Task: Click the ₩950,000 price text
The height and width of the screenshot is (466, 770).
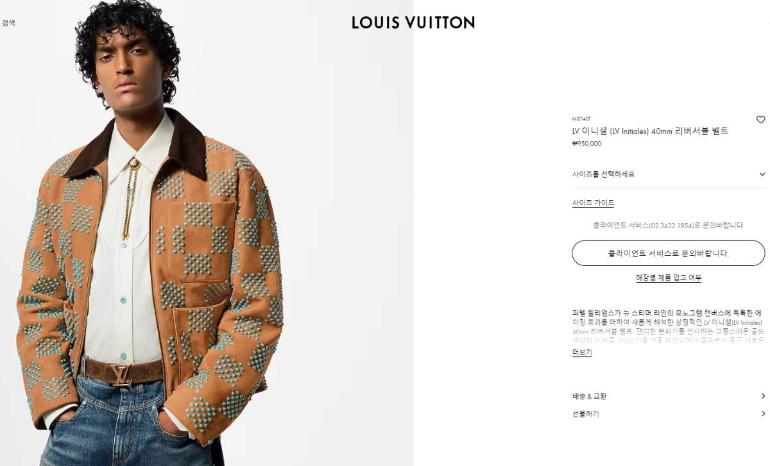Action: pos(586,144)
